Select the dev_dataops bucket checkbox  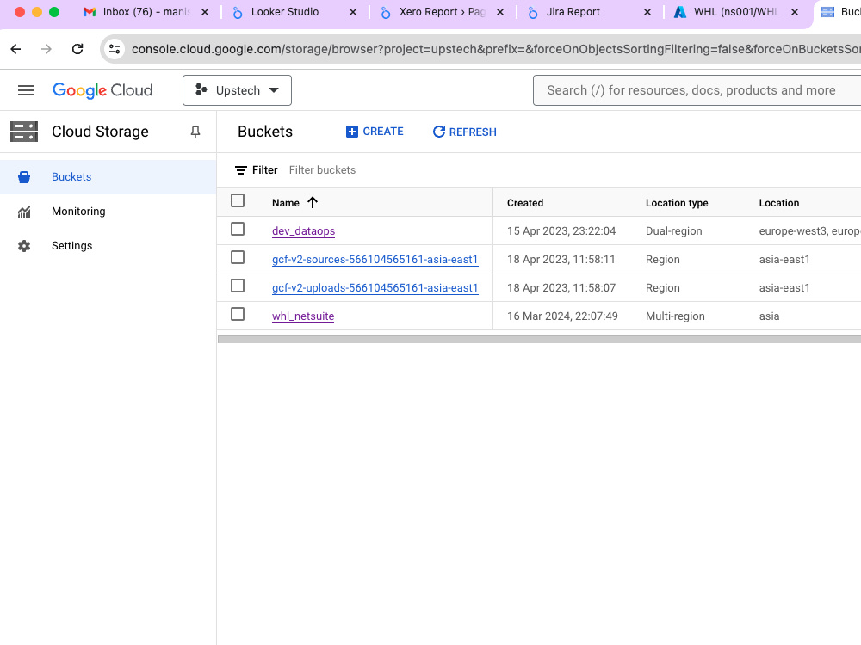[x=238, y=229]
